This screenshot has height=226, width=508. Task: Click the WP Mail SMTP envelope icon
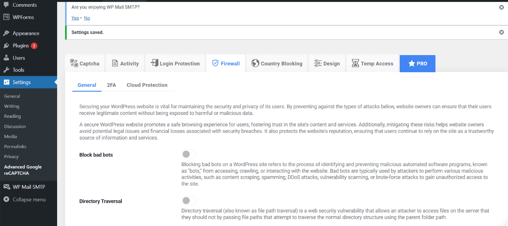[6, 187]
